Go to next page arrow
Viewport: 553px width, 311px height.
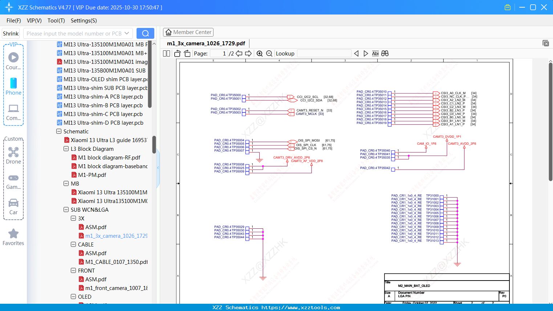pyautogui.click(x=248, y=54)
